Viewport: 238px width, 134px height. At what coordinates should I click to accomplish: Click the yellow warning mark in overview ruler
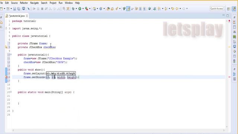click(229, 47)
